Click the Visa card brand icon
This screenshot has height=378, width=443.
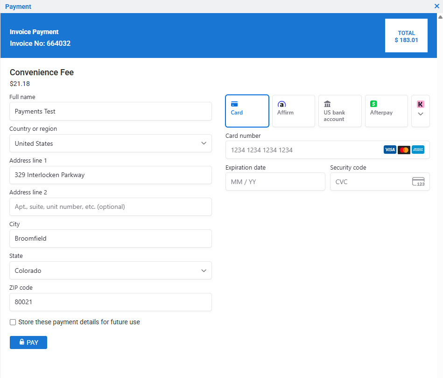390,150
